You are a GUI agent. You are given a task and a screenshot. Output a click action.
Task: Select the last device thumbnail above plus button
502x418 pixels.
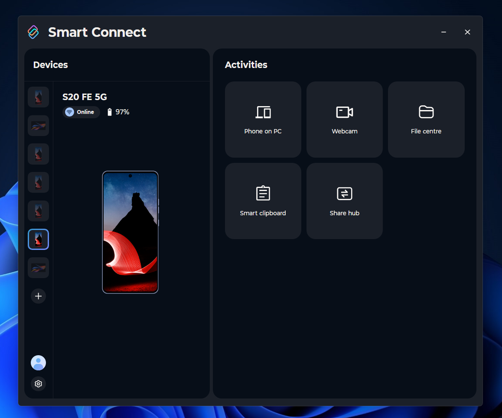point(39,268)
